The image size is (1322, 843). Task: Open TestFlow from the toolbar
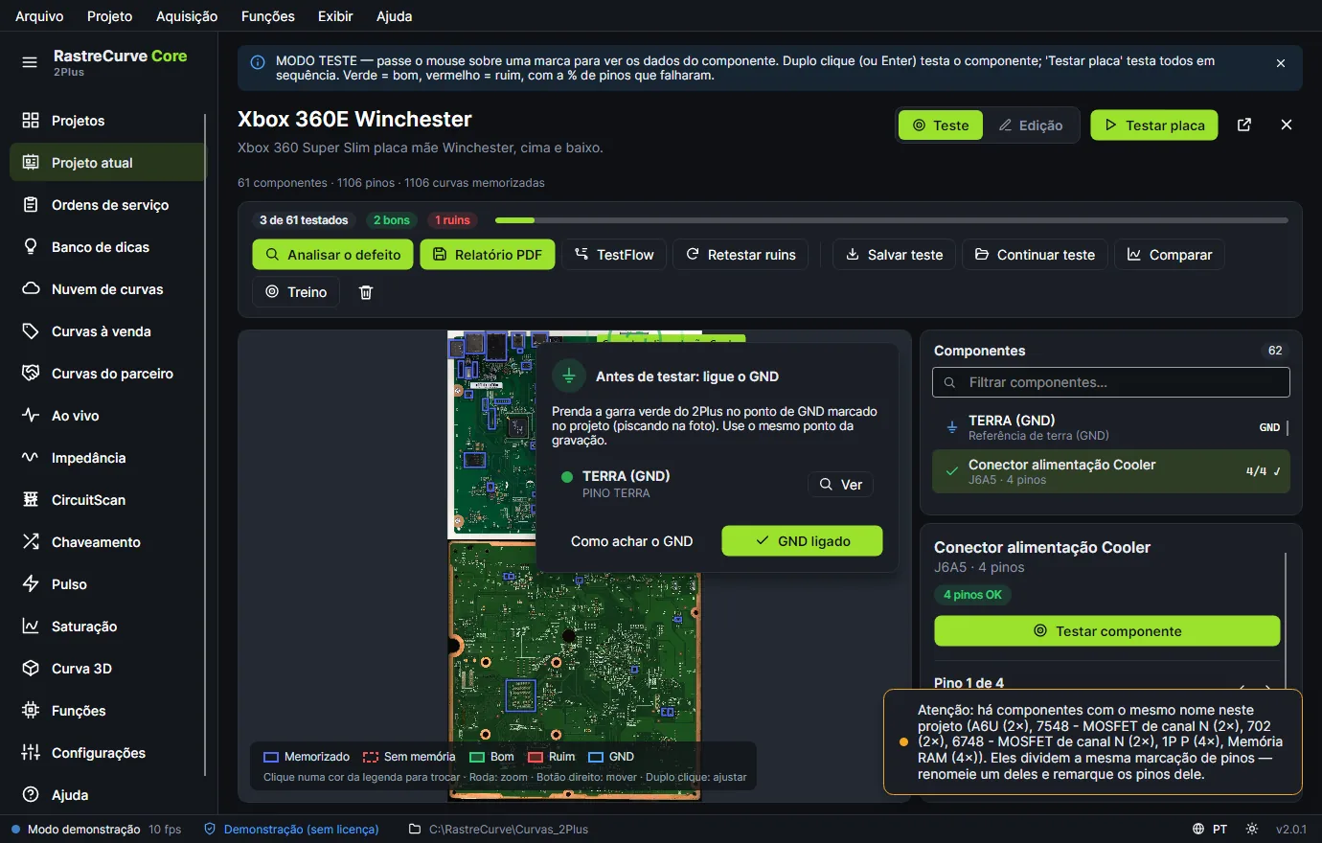pos(614,255)
